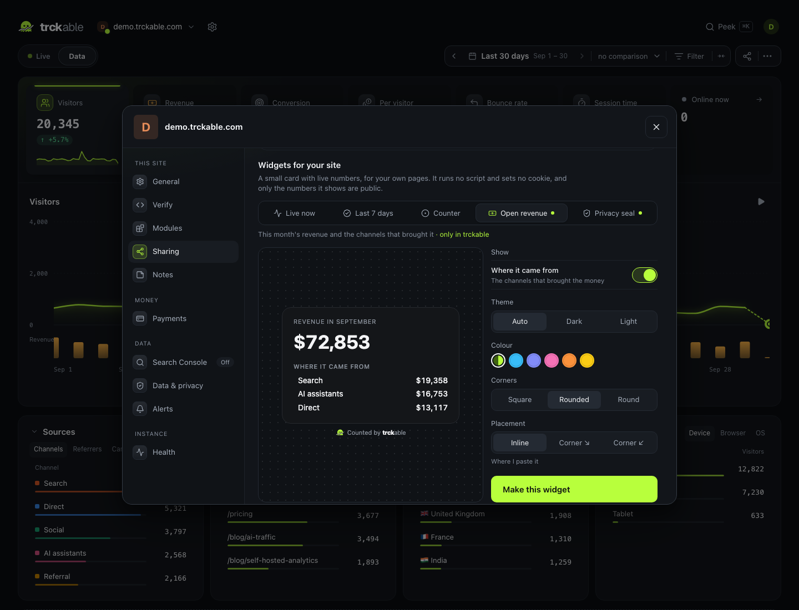Set placement to Inline

[520, 443]
